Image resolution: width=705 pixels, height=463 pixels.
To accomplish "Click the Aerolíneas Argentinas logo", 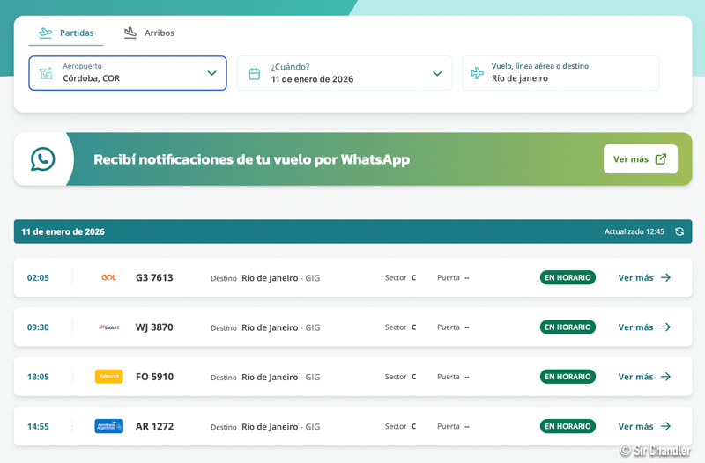I will point(108,426).
